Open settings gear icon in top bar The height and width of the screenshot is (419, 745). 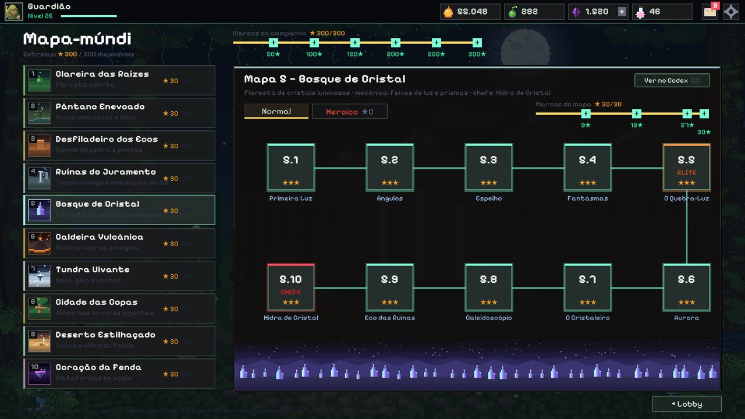pos(730,12)
